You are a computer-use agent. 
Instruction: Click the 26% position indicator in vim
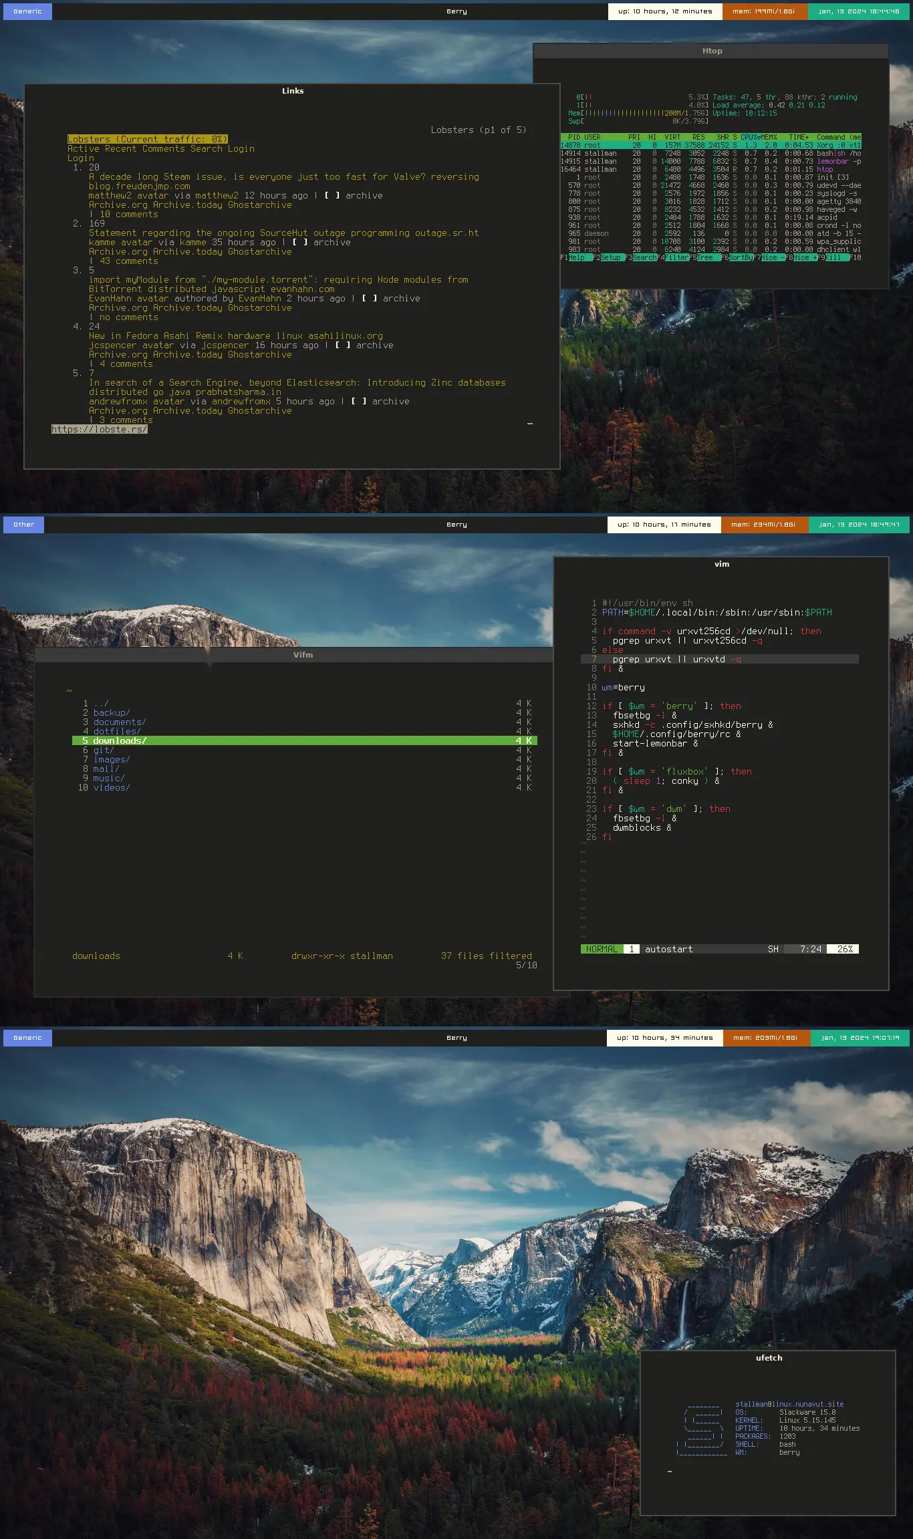(x=843, y=949)
